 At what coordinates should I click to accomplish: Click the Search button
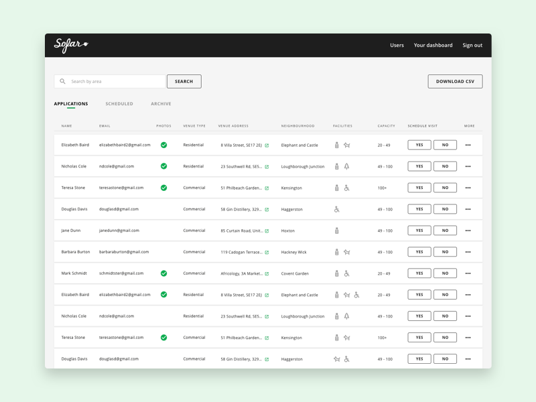point(184,81)
